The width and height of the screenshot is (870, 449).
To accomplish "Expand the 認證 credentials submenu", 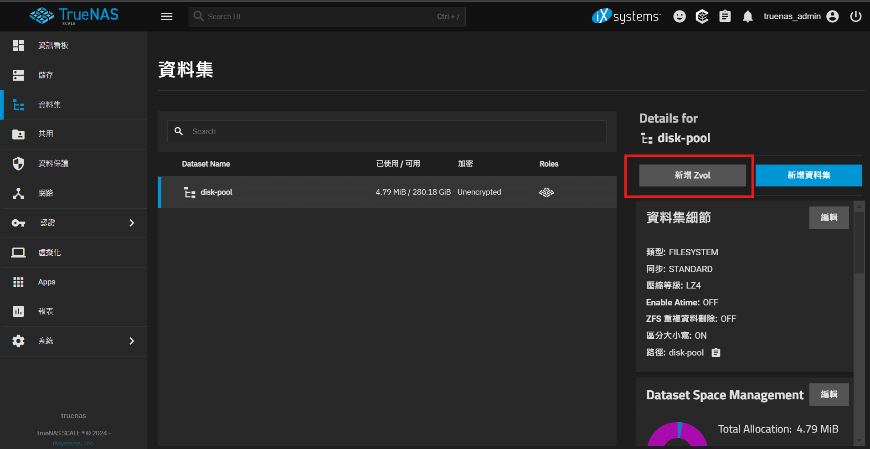I will point(132,223).
